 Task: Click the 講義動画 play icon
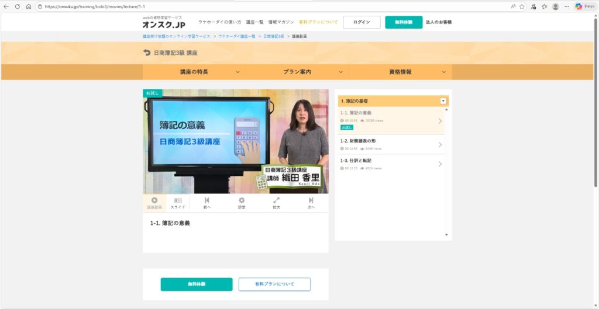(x=154, y=200)
